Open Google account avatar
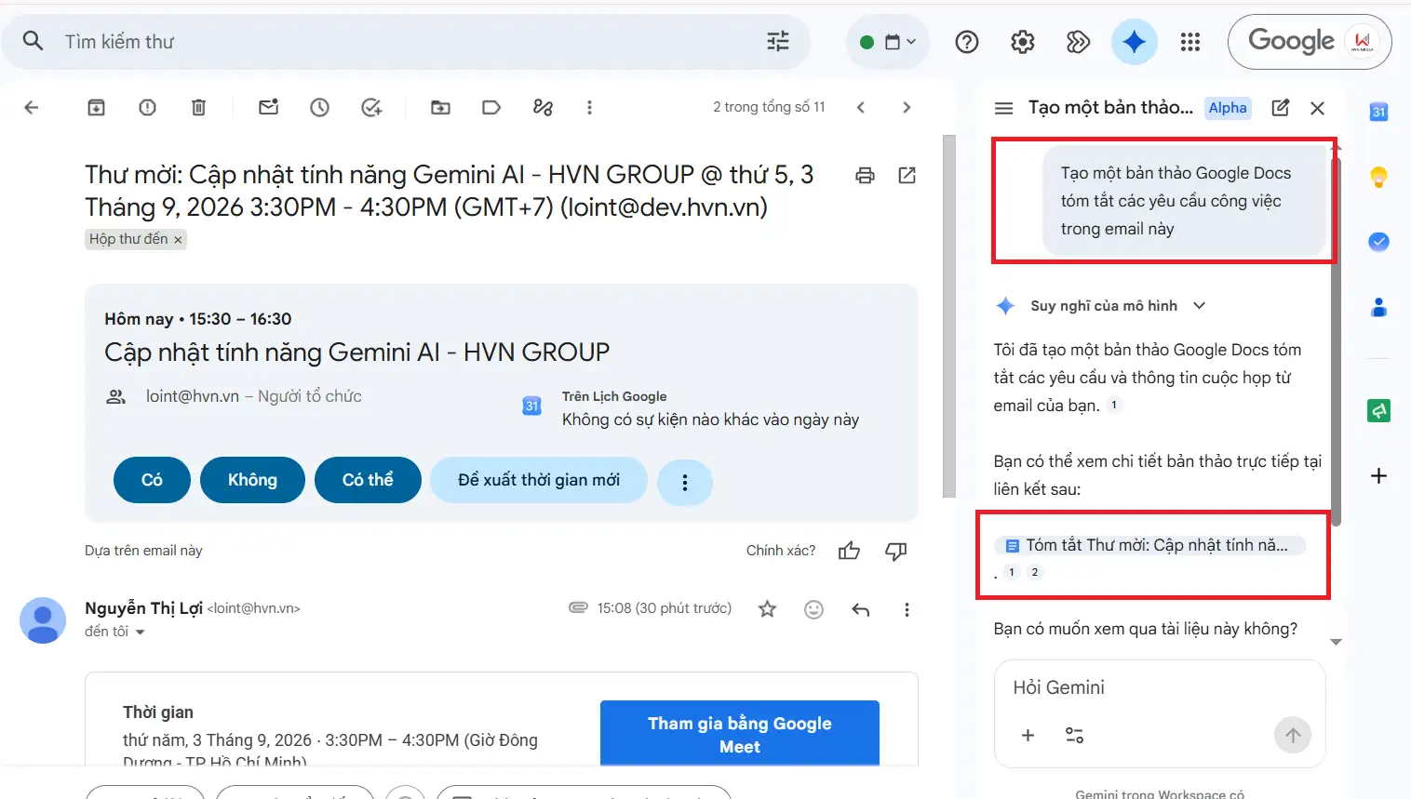Image resolution: width=1411 pixels, height=799 pixels. (1363, 41)
